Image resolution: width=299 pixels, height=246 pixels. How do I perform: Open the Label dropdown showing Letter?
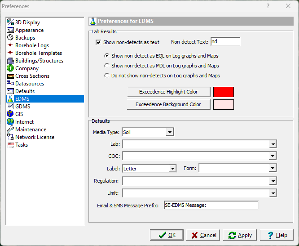[x=172, y=169]
